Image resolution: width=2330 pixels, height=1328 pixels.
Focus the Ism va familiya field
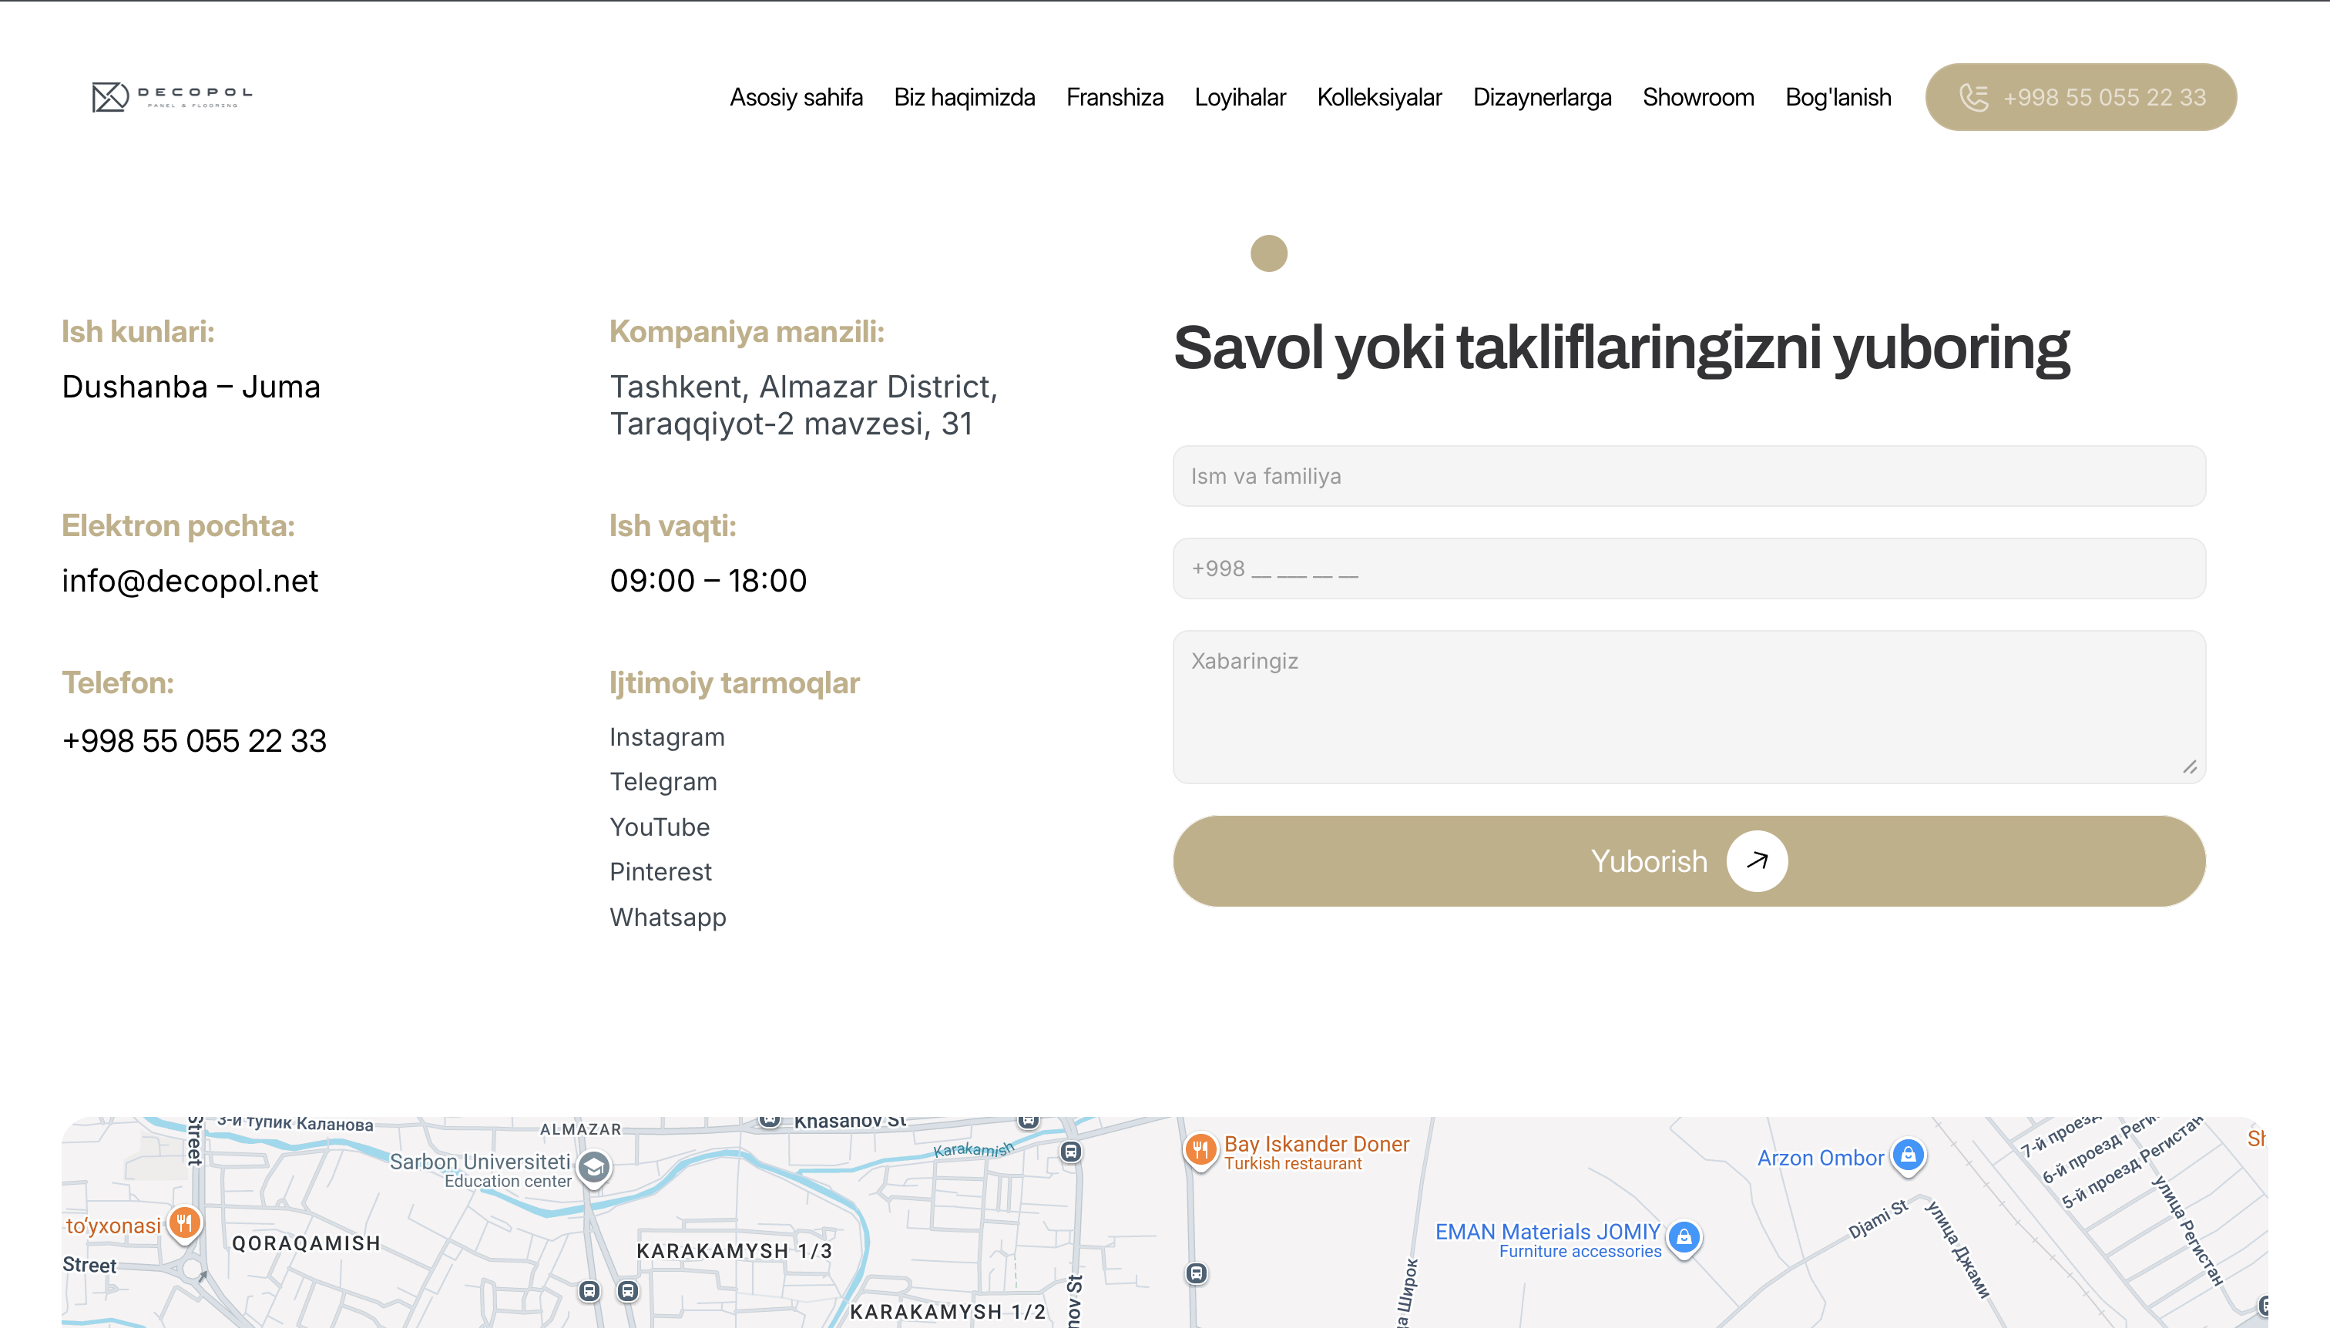coord(1689,476)
